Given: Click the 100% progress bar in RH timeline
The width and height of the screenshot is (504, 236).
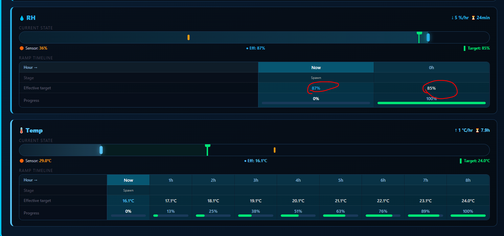Looking at the screenshot, I should (431, 103).
